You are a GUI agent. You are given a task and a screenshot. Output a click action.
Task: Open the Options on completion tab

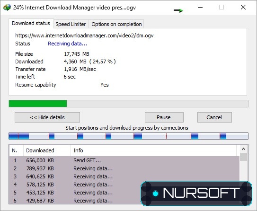[x=116, y=24]
